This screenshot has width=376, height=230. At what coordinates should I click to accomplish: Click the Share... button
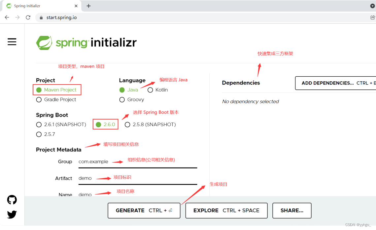292,211
